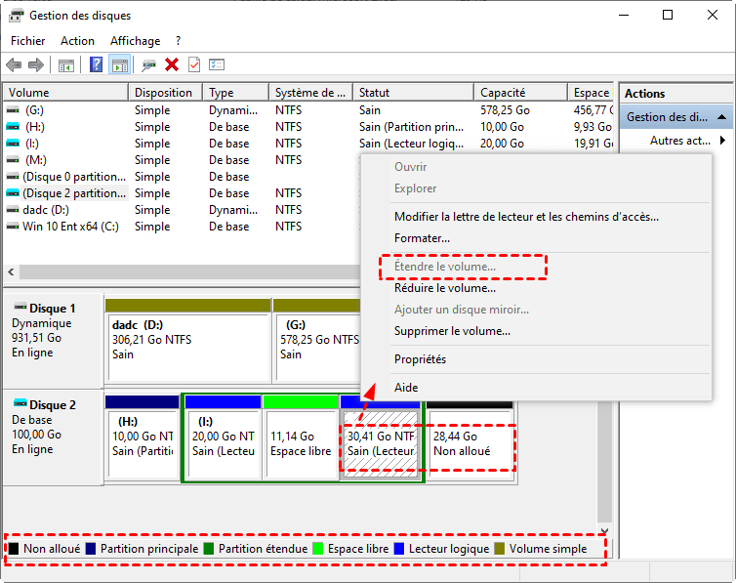Collapse the Gestion des di... actions section
The height and width of the screenshot is (583, 736).
(x=722, y=117)
